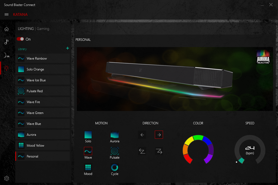
Task: Load the Pulsate Red lighting profile
Action: [x=35, y=91]
